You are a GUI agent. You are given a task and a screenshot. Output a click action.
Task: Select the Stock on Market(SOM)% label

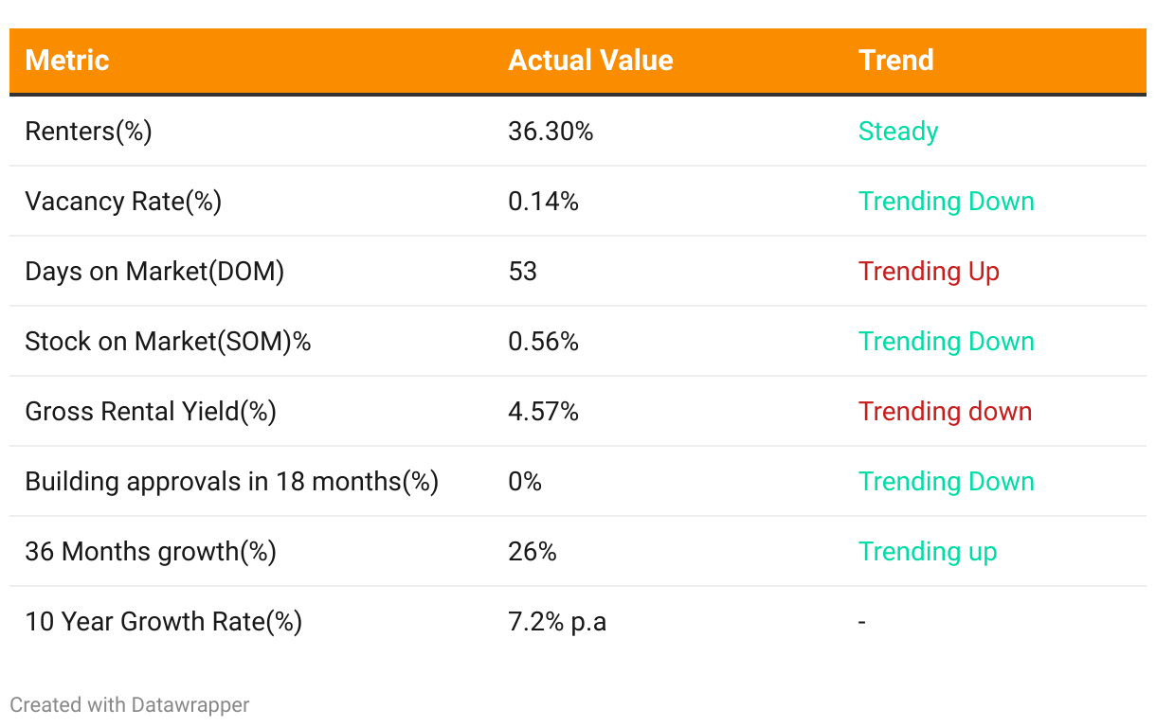(168, 342)
